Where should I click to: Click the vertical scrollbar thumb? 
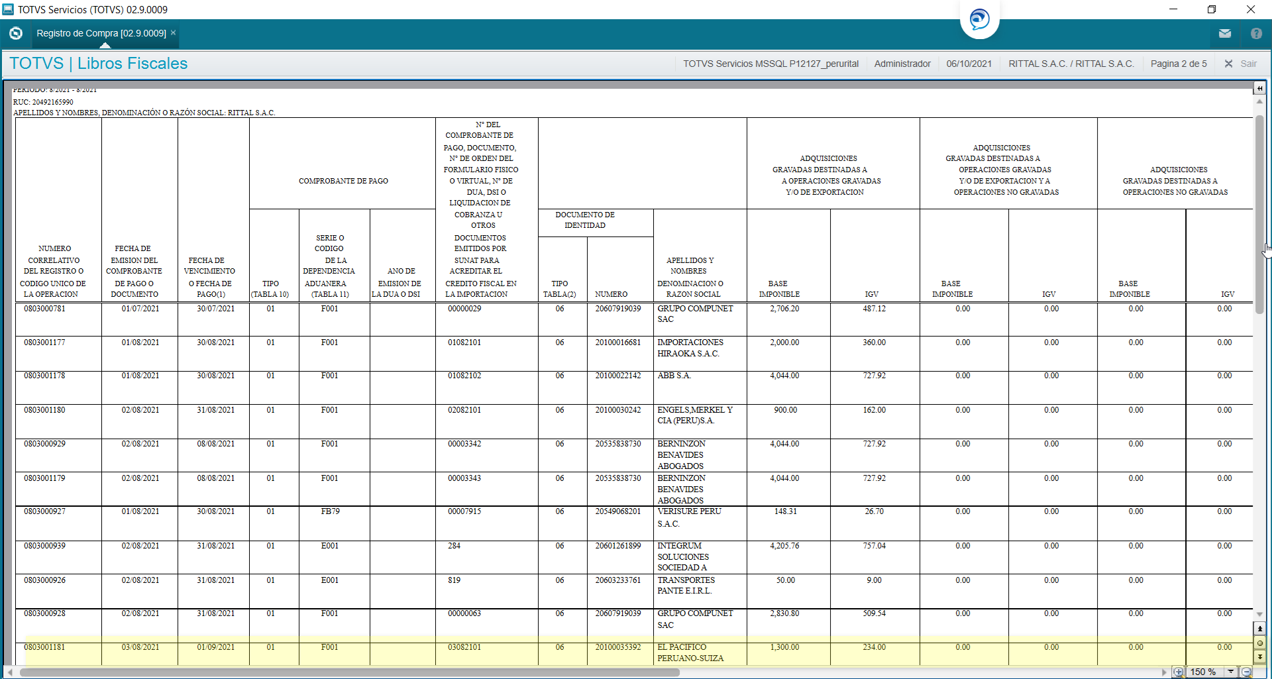[x=1259, y=214]
